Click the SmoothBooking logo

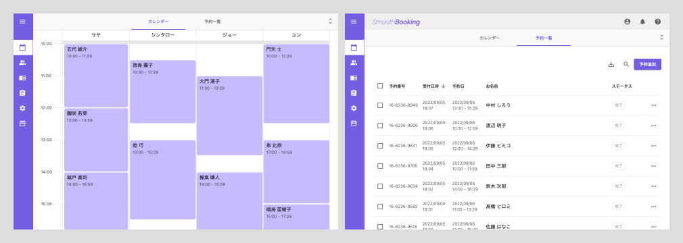point(396,22)
